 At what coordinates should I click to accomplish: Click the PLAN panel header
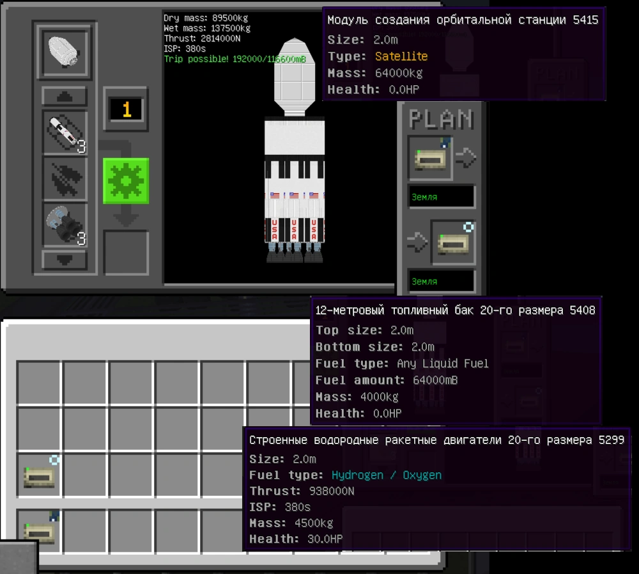tap(442, 119)
